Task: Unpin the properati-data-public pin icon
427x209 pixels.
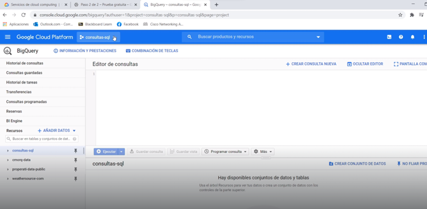Action: pyautogui.click(x=75, y=170)
